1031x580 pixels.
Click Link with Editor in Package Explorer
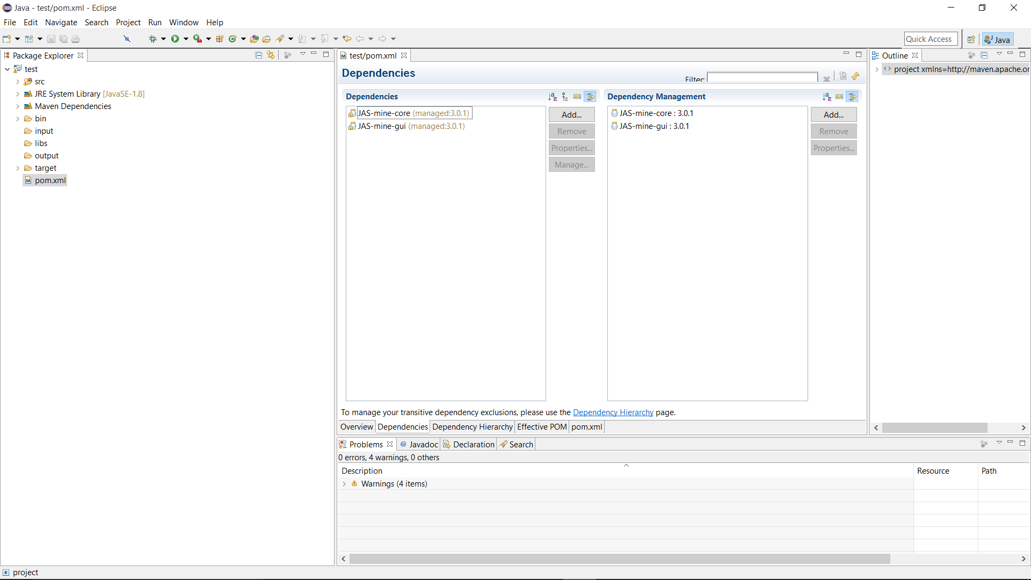[271, 55]
